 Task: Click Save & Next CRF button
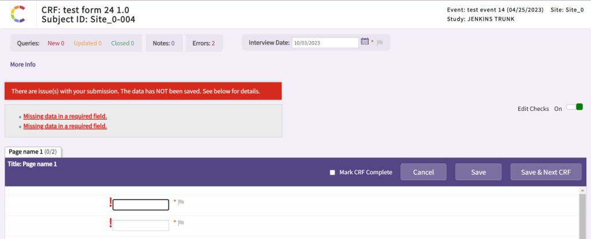point(545,172)
